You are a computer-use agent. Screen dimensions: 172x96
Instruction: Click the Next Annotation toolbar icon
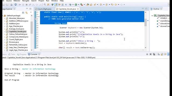[x=101, y=5]
